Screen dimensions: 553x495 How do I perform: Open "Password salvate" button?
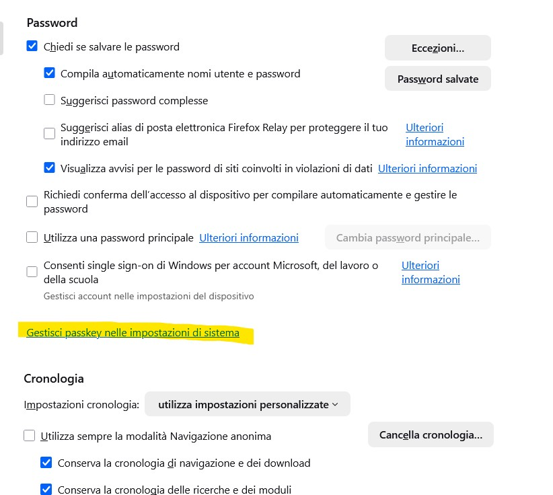(437, 79)
